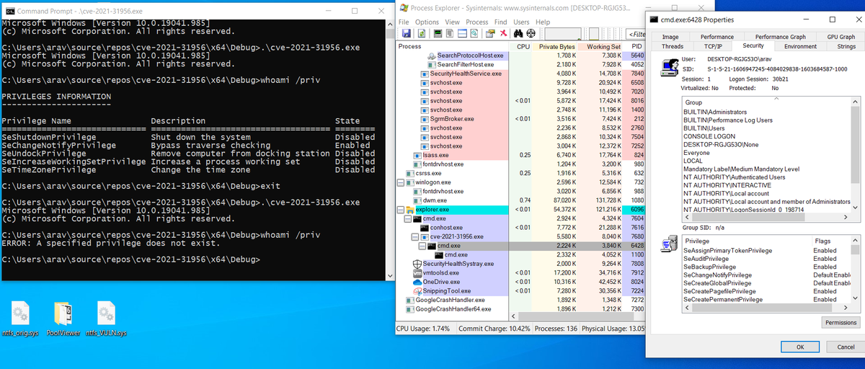Viewport: 865px width, 369px height.
Task: Switch to the Strings tab
Action: 846,46
